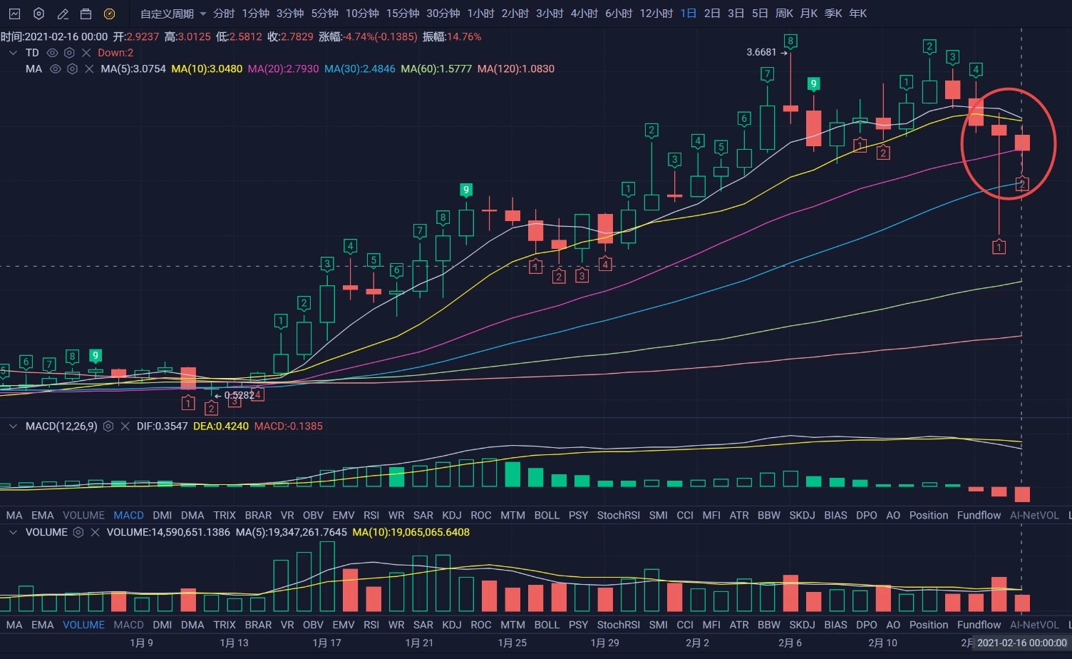Image resolution: width=1072 pixels, height=659 pixels.
Task: Remove the TD indicator with its X
Action: point(86,53)
